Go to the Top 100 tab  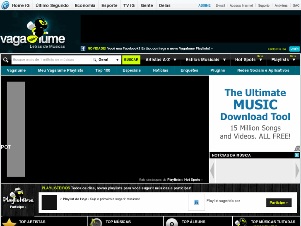point(103,70)
